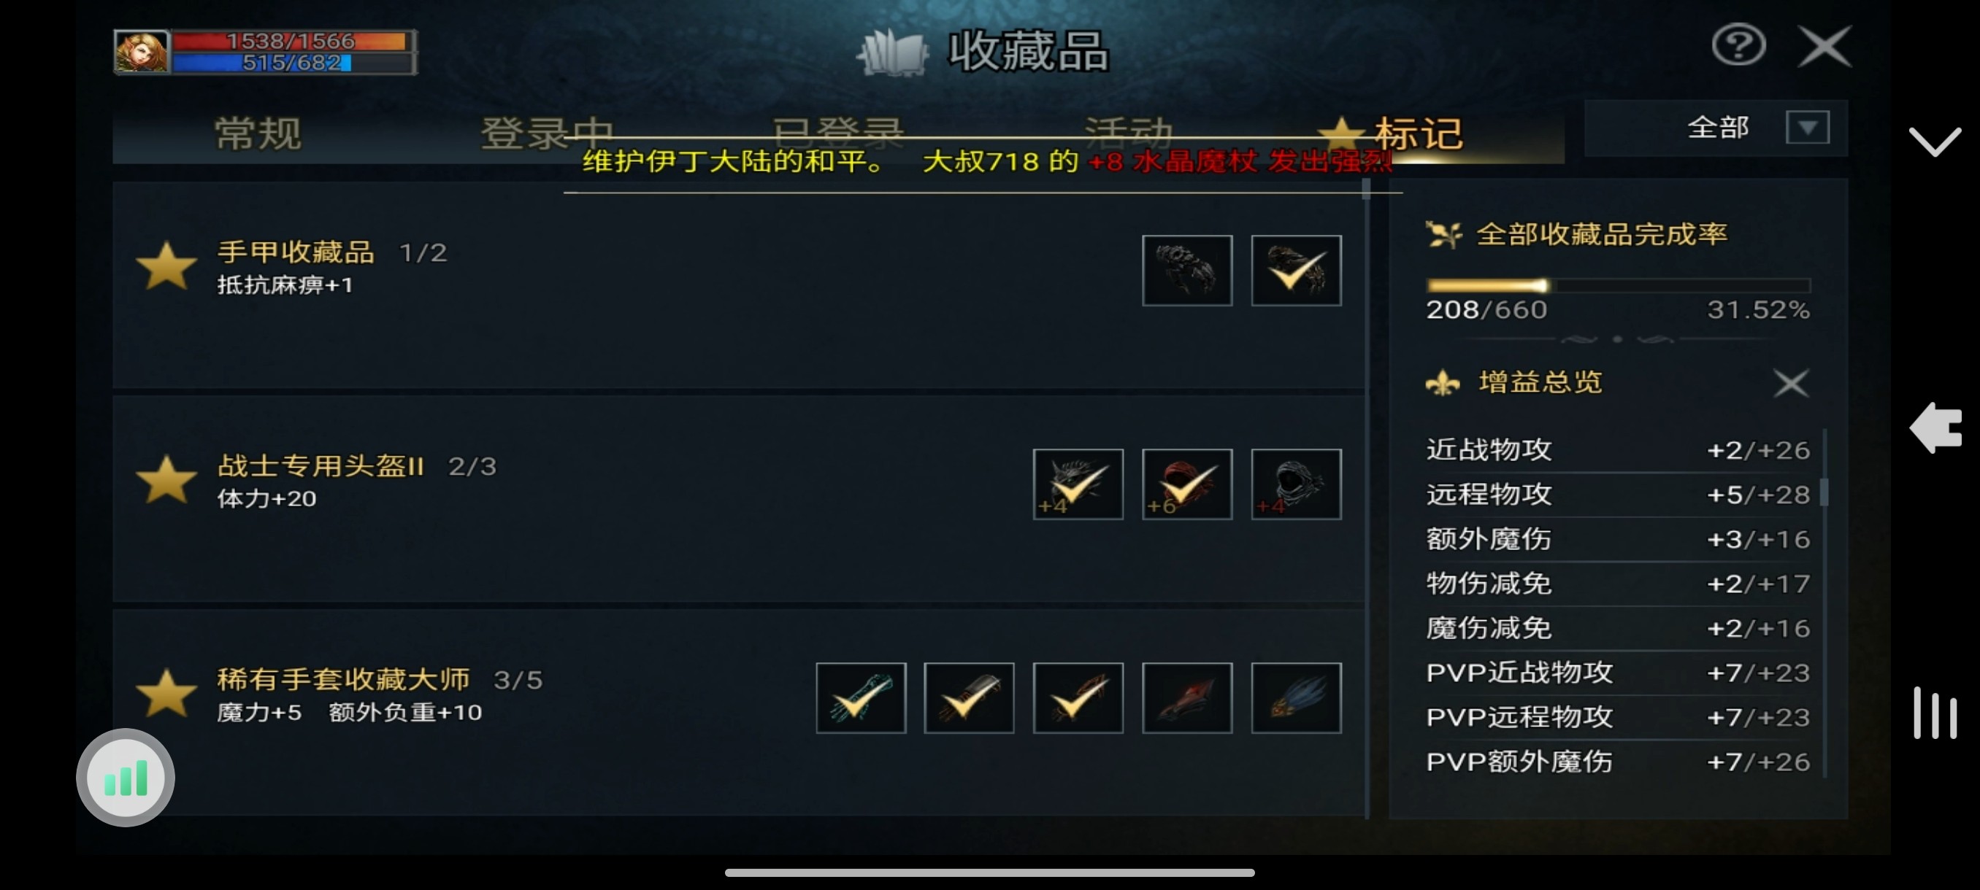Tap the teal glove with checkmark
The image size is (1980, 890).
pos(861,698)
